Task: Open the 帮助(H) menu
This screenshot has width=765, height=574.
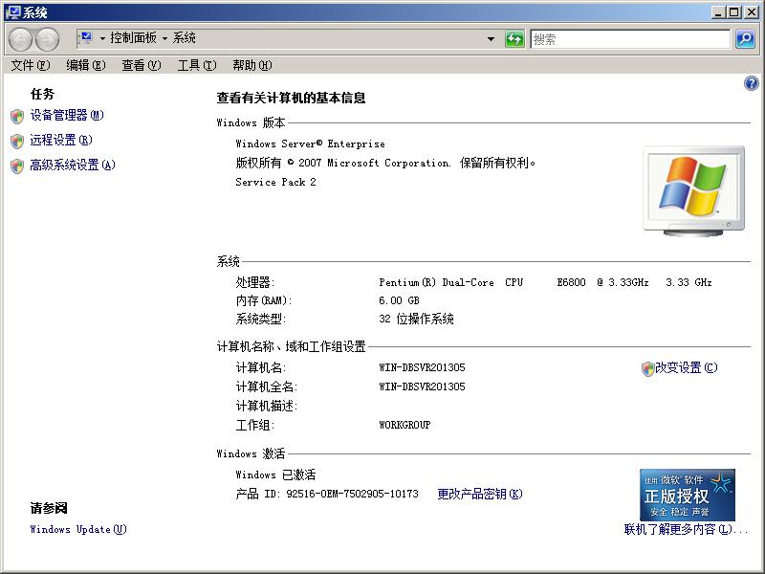Action: coord(252,65)
